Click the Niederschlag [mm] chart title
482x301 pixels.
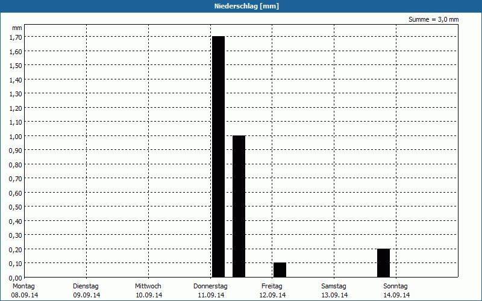(x=246, y=6)
